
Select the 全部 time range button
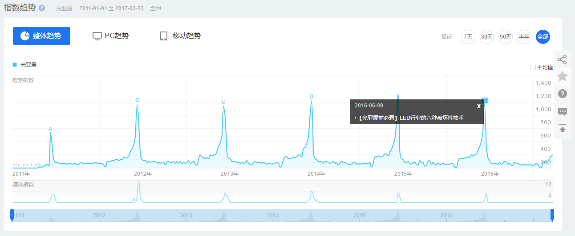tap(543, 37)
